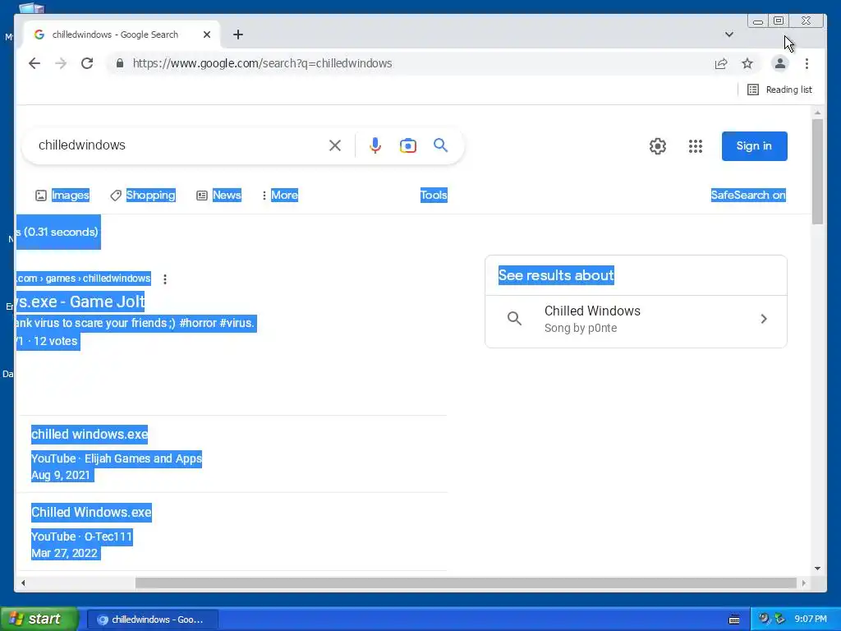Click the games › chilledwindows breadcrumb
This screenshot has height=631, width=841.
click(99, 279)
